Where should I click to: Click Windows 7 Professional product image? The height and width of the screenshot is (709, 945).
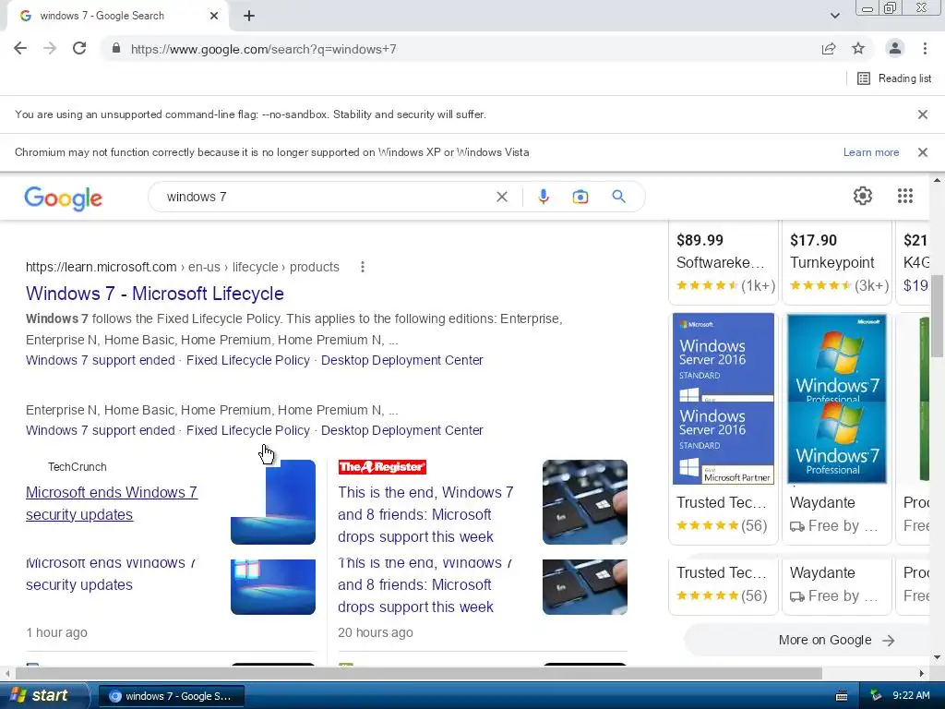click(x=836, y=399)
